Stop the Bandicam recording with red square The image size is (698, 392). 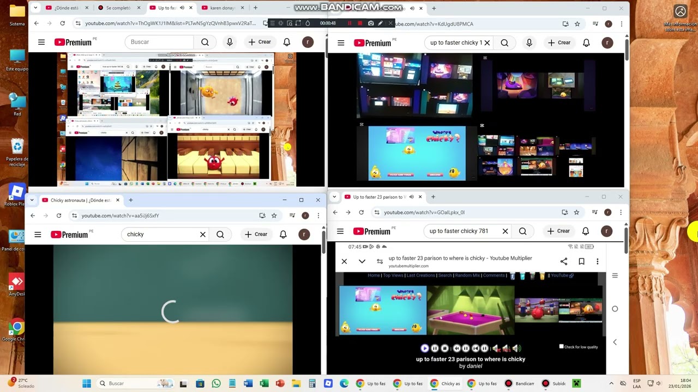click(x=360, y=23)
